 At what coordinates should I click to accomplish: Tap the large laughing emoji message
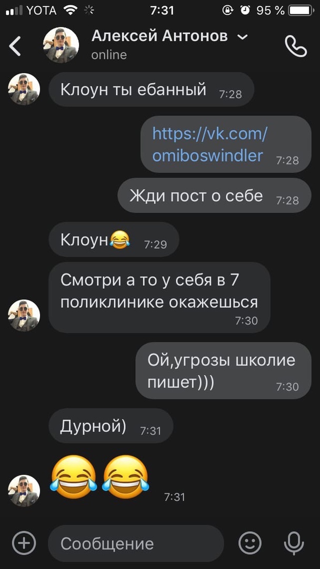100,477
